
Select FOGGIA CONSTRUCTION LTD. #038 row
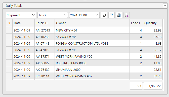[84, 43]
